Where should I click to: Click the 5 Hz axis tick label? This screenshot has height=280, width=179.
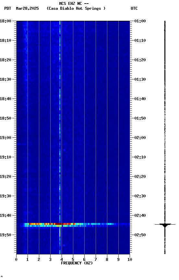click(73, 260)
